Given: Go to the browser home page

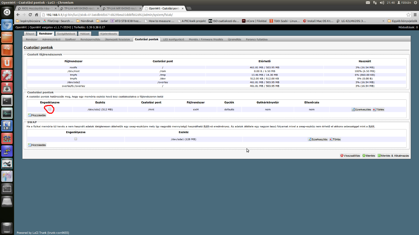Looking at the screenshot, I should click(x=37, y=14).
